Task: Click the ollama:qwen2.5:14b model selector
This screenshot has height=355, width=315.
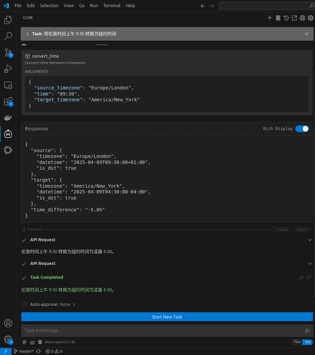Action: pyautogui.click(x=60, y=342)
